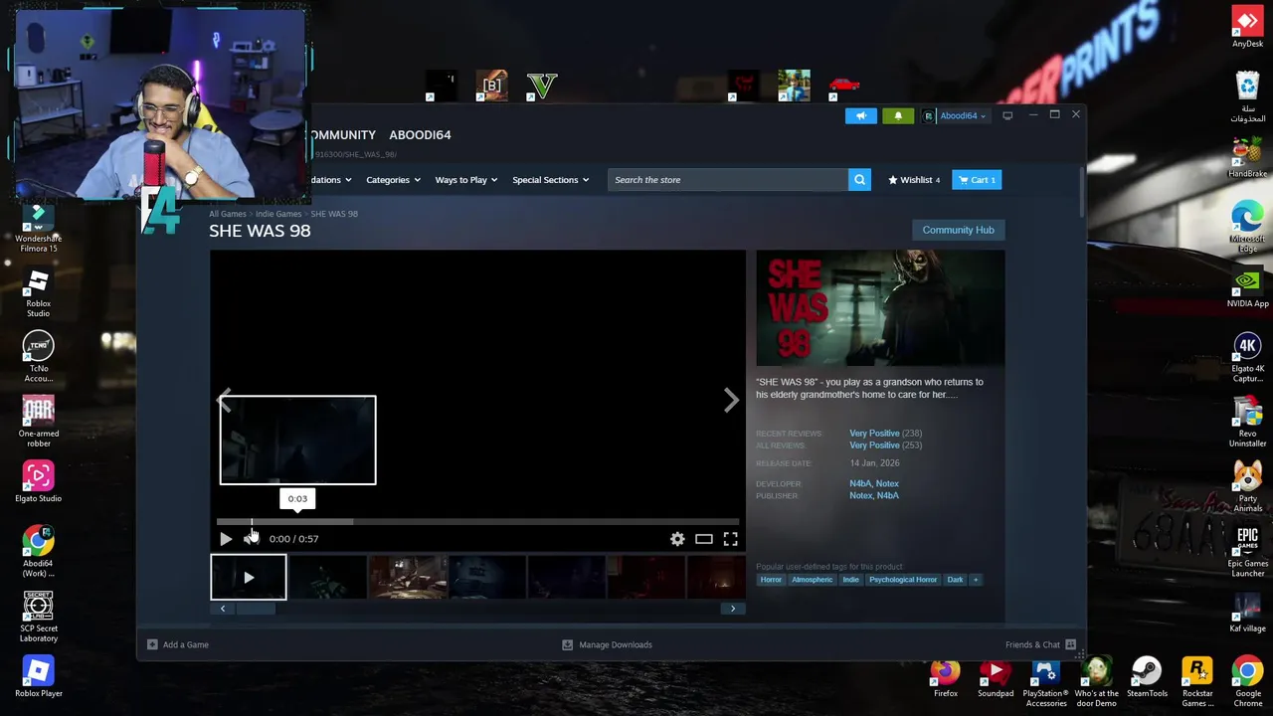Image resolution: width=1273 pixels, height=716 pixels.
Task: Open Soundpad desktop icon
Action: (x=996, y=678)
